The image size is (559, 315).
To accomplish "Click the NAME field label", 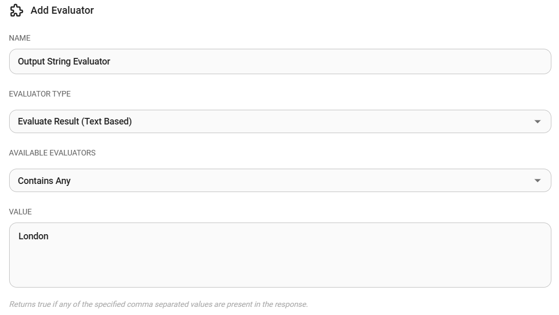I will tap(20, 38).
